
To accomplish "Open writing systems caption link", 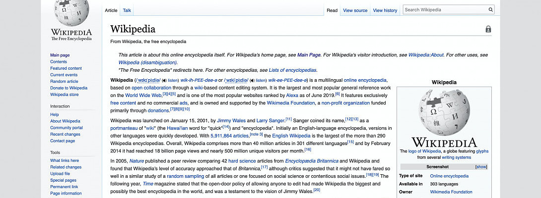I will tap(456, 157).
